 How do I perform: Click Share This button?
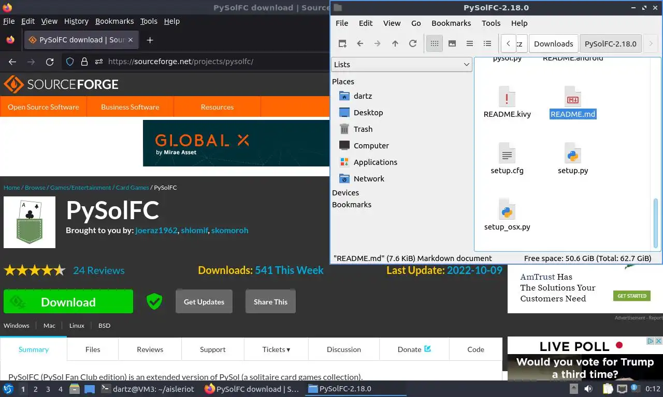(270, 302)
